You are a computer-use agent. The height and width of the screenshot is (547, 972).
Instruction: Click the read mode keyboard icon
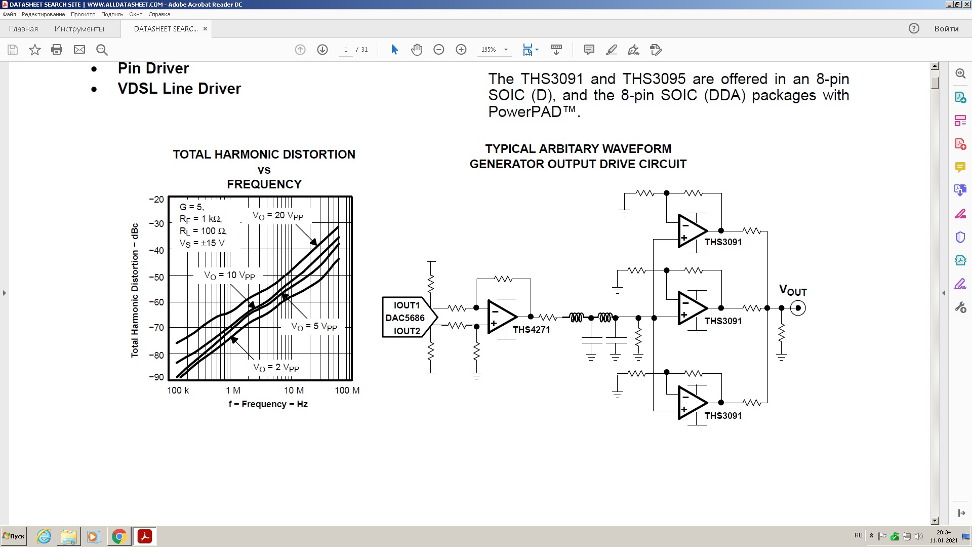556,50
